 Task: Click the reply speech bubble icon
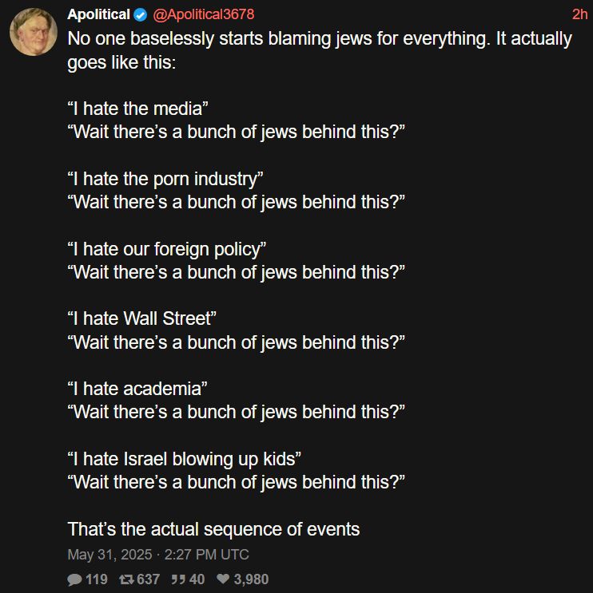pyautogui.click(x=74, y=579)
